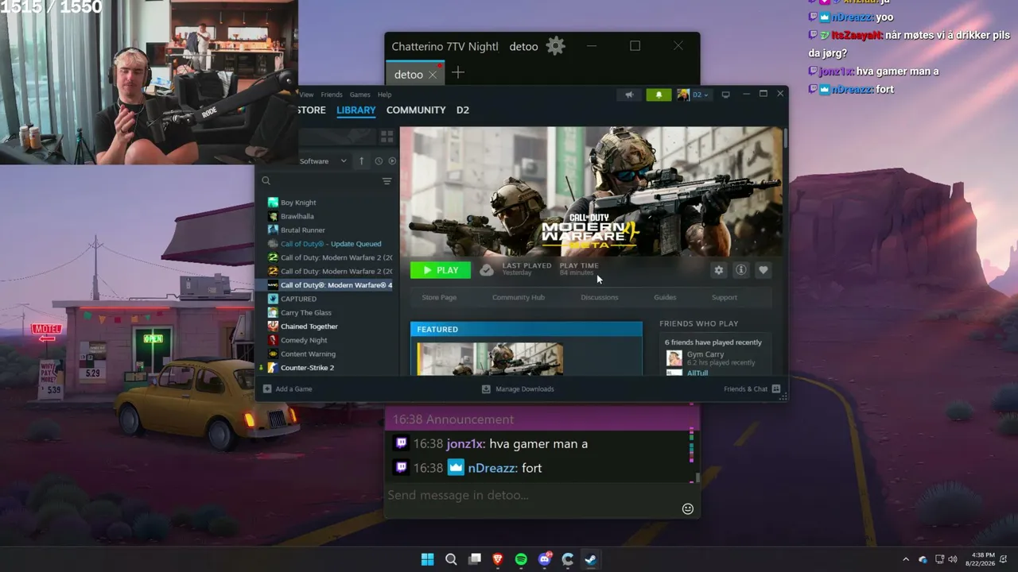This screenshot has height=572, width=1018.
Task: Open the game's Discussions link
Action: coord(600,298)
